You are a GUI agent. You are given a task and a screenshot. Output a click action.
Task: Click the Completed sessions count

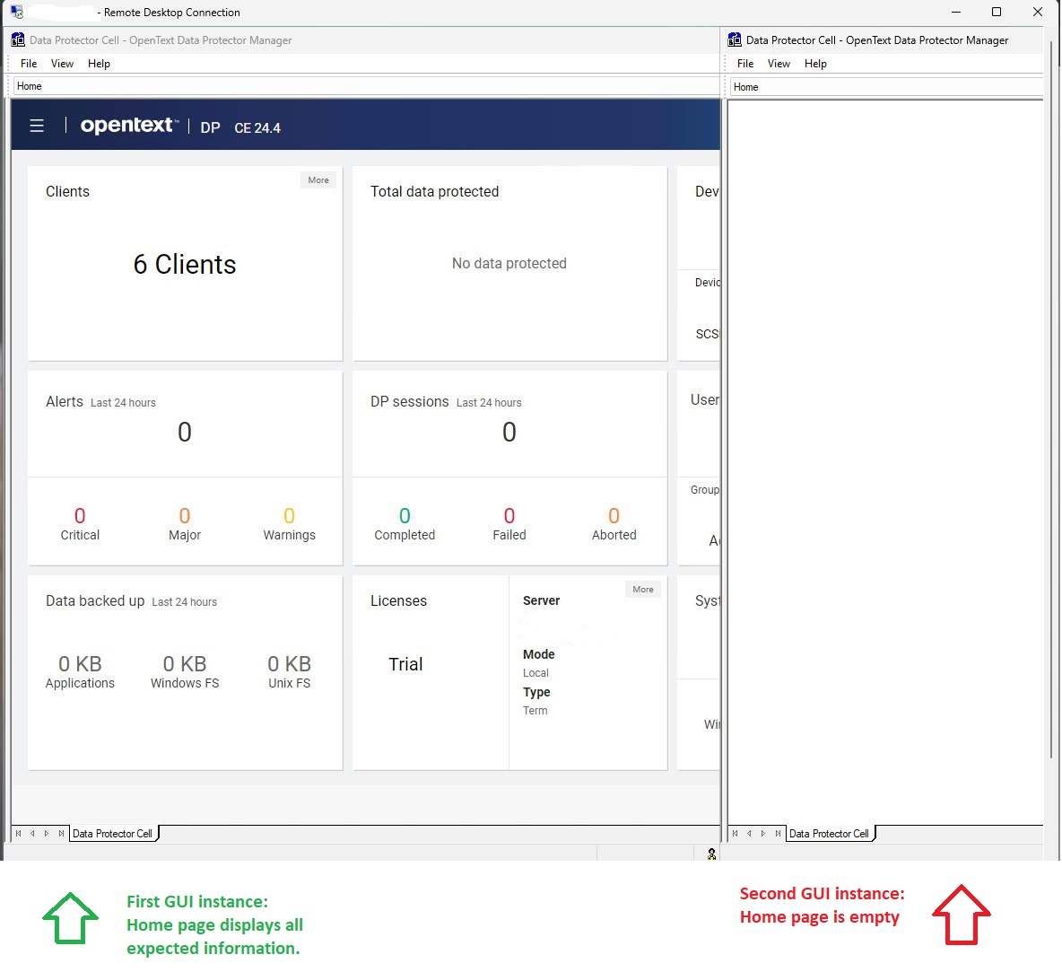pos(405,516)
